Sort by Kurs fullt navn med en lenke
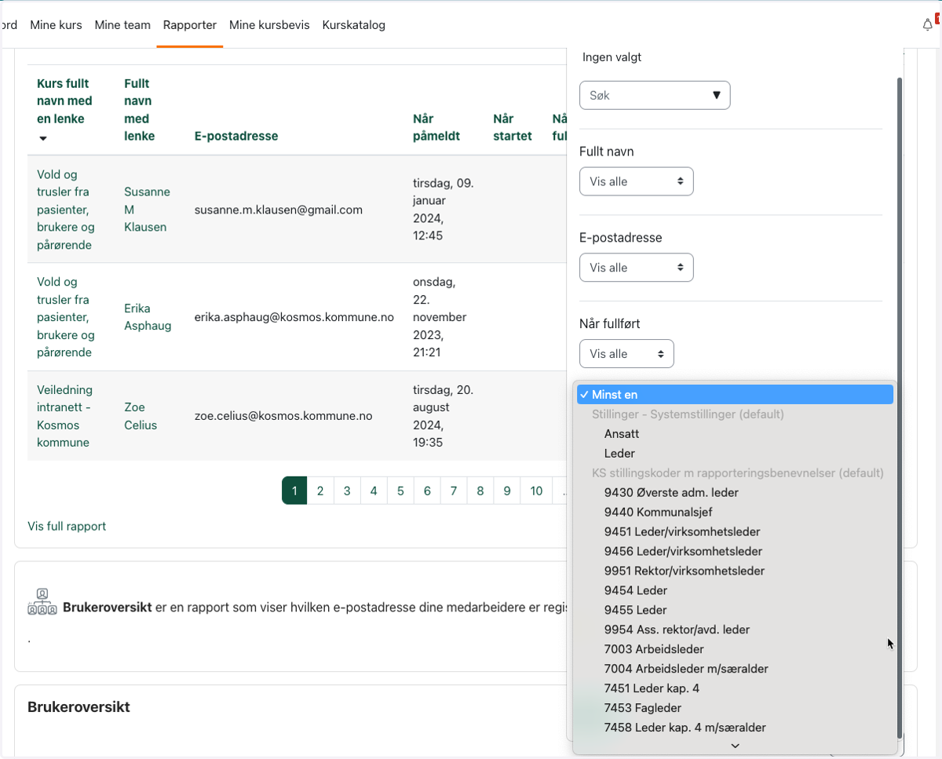This screenshot has width=942, height=759. pyautogui.click(x=64, y=101)
